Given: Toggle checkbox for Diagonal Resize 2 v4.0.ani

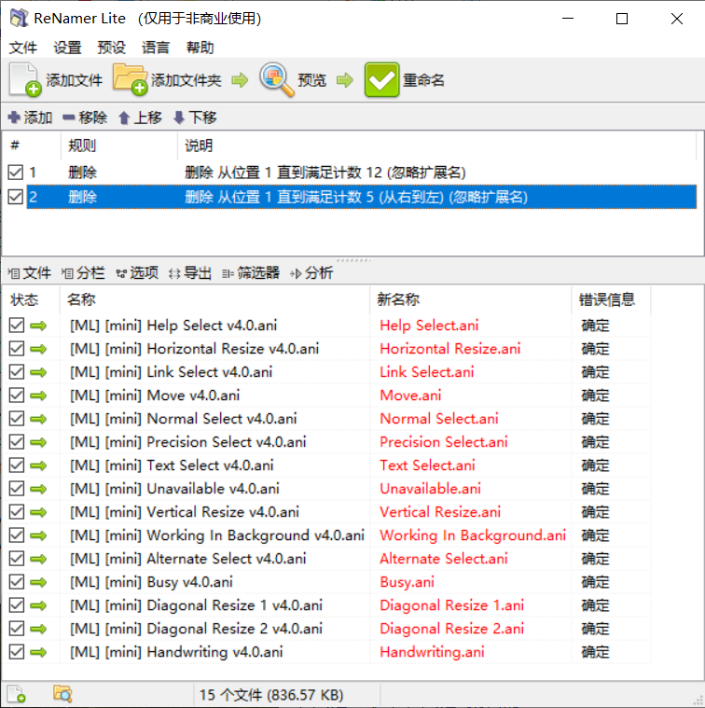Looking at the screenshot, I should tap(17, 629).
